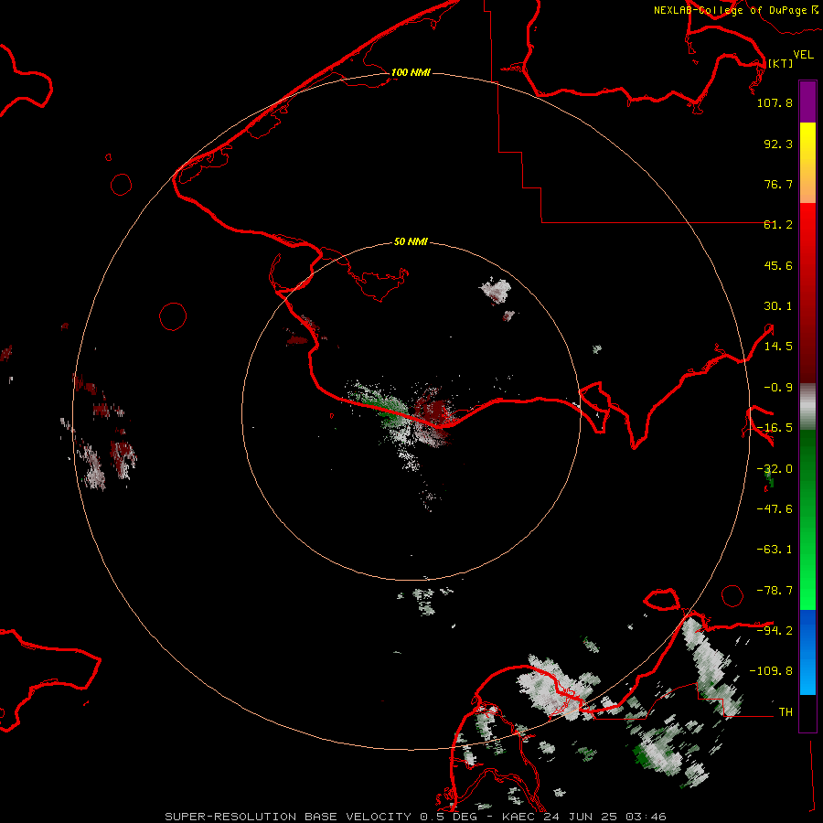
Task: Click the -47.6 velocity scale value
Action: [775, 509]
